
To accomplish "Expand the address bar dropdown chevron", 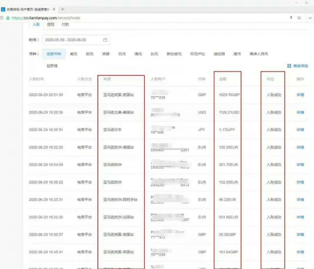I will (x=310, y=18).
